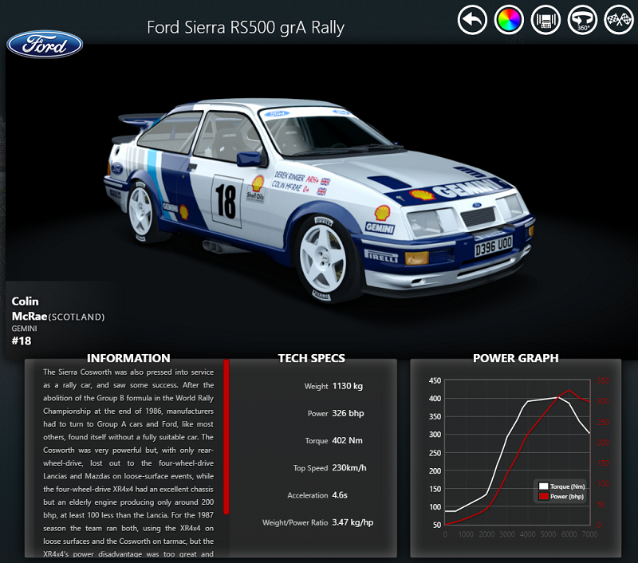Click the "7000" RPM axis label
The image size is (638, 563).
click(589, 534)
